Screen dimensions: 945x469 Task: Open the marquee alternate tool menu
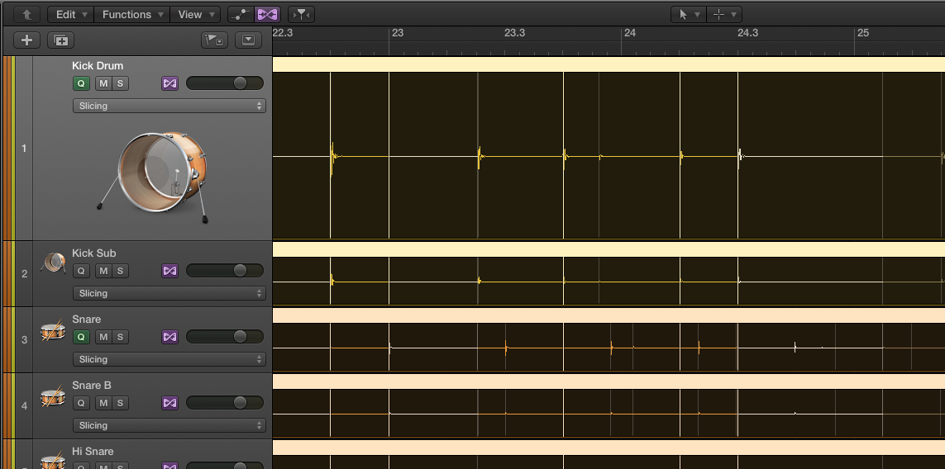click(x=723, y=14)
